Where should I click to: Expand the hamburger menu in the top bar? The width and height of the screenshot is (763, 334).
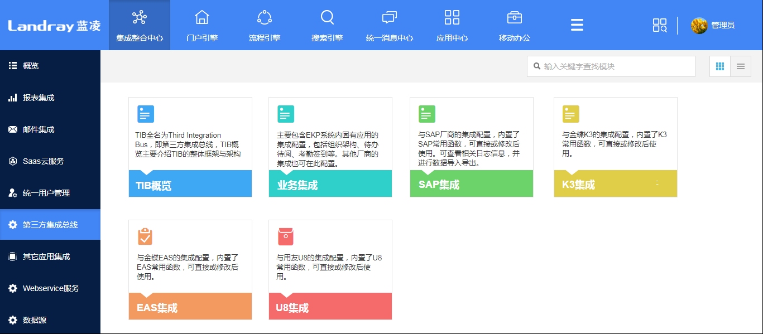(x=577, y=25)
